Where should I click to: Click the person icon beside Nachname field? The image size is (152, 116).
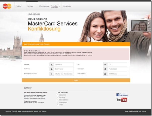(52, 69)
